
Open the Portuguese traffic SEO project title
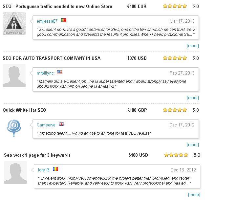57,6
